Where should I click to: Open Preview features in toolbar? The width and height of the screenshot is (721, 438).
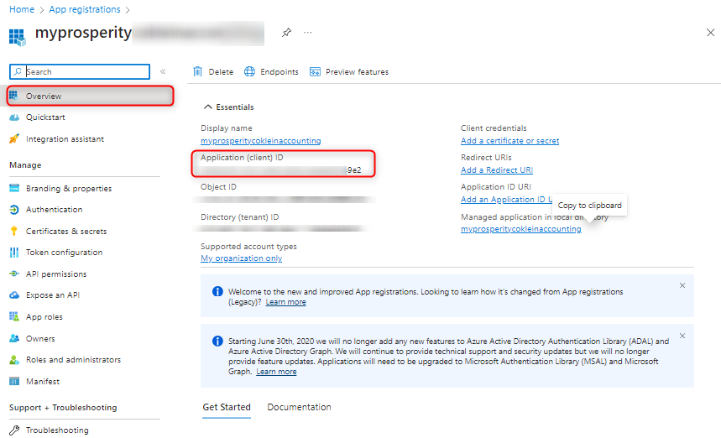tap(349, 71)
